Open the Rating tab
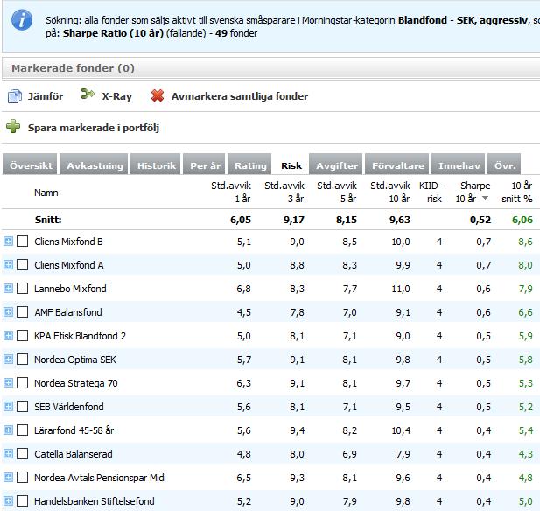540x511 pixels. (249, 164)
